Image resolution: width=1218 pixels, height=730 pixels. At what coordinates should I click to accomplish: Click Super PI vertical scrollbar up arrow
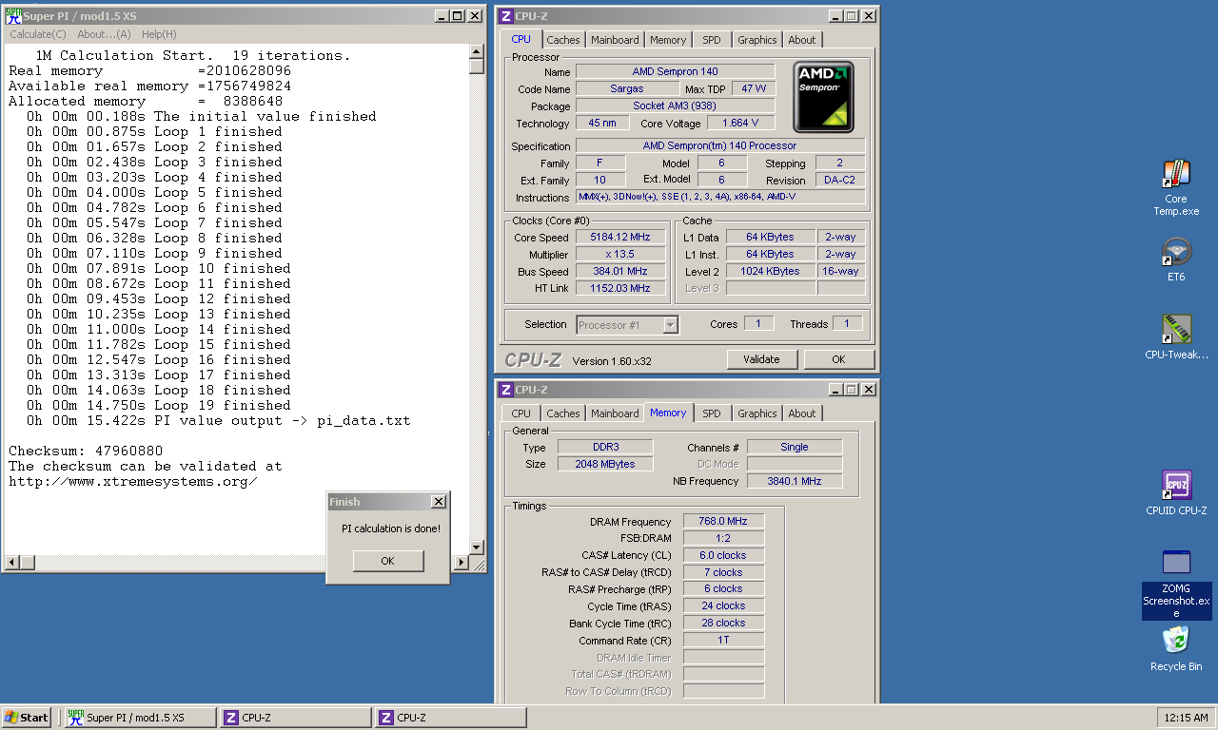477,51
